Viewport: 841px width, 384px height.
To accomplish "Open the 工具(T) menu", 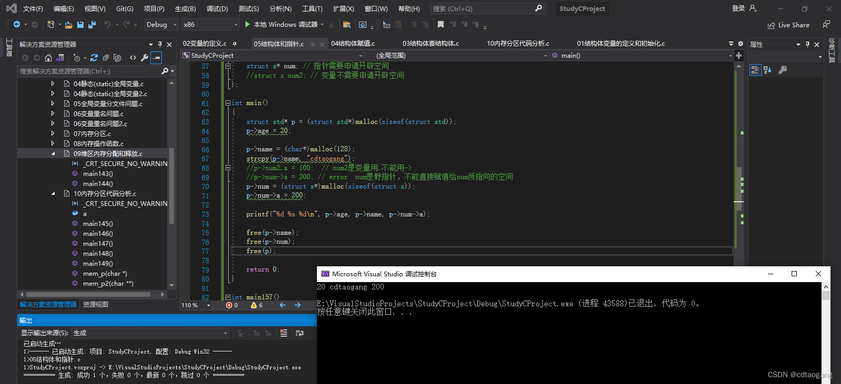I will click(312, 8).
